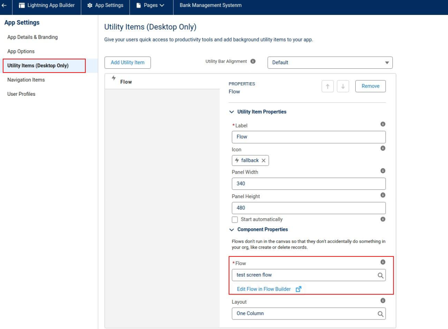Click the Panel Width field
Image resolution: width=448 pixels, height=329 pixels.
point(308,184)
